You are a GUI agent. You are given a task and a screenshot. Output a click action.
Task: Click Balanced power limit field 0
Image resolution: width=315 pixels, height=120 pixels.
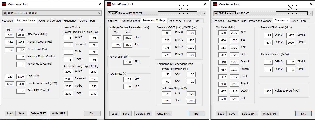coord(68,45)
